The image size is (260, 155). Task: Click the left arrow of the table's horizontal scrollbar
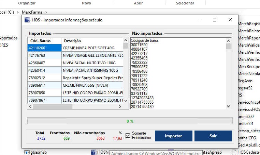point(30,106)
